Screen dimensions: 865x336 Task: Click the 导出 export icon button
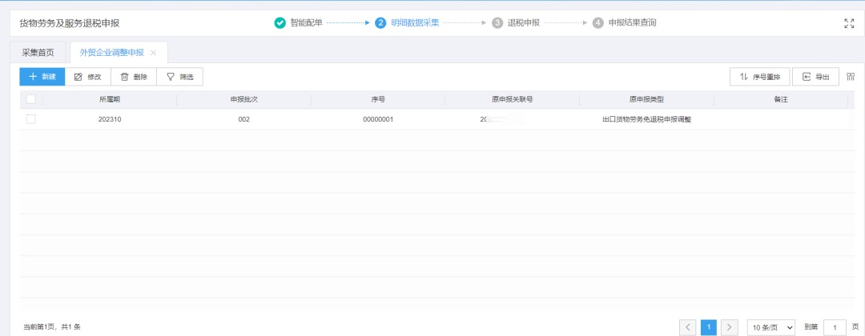(x=815, y=77)
